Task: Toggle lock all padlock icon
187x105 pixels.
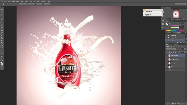Action: point(176,52)
